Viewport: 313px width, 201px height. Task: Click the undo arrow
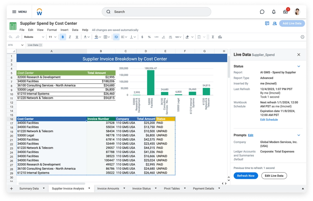click(x=11, y=37)
